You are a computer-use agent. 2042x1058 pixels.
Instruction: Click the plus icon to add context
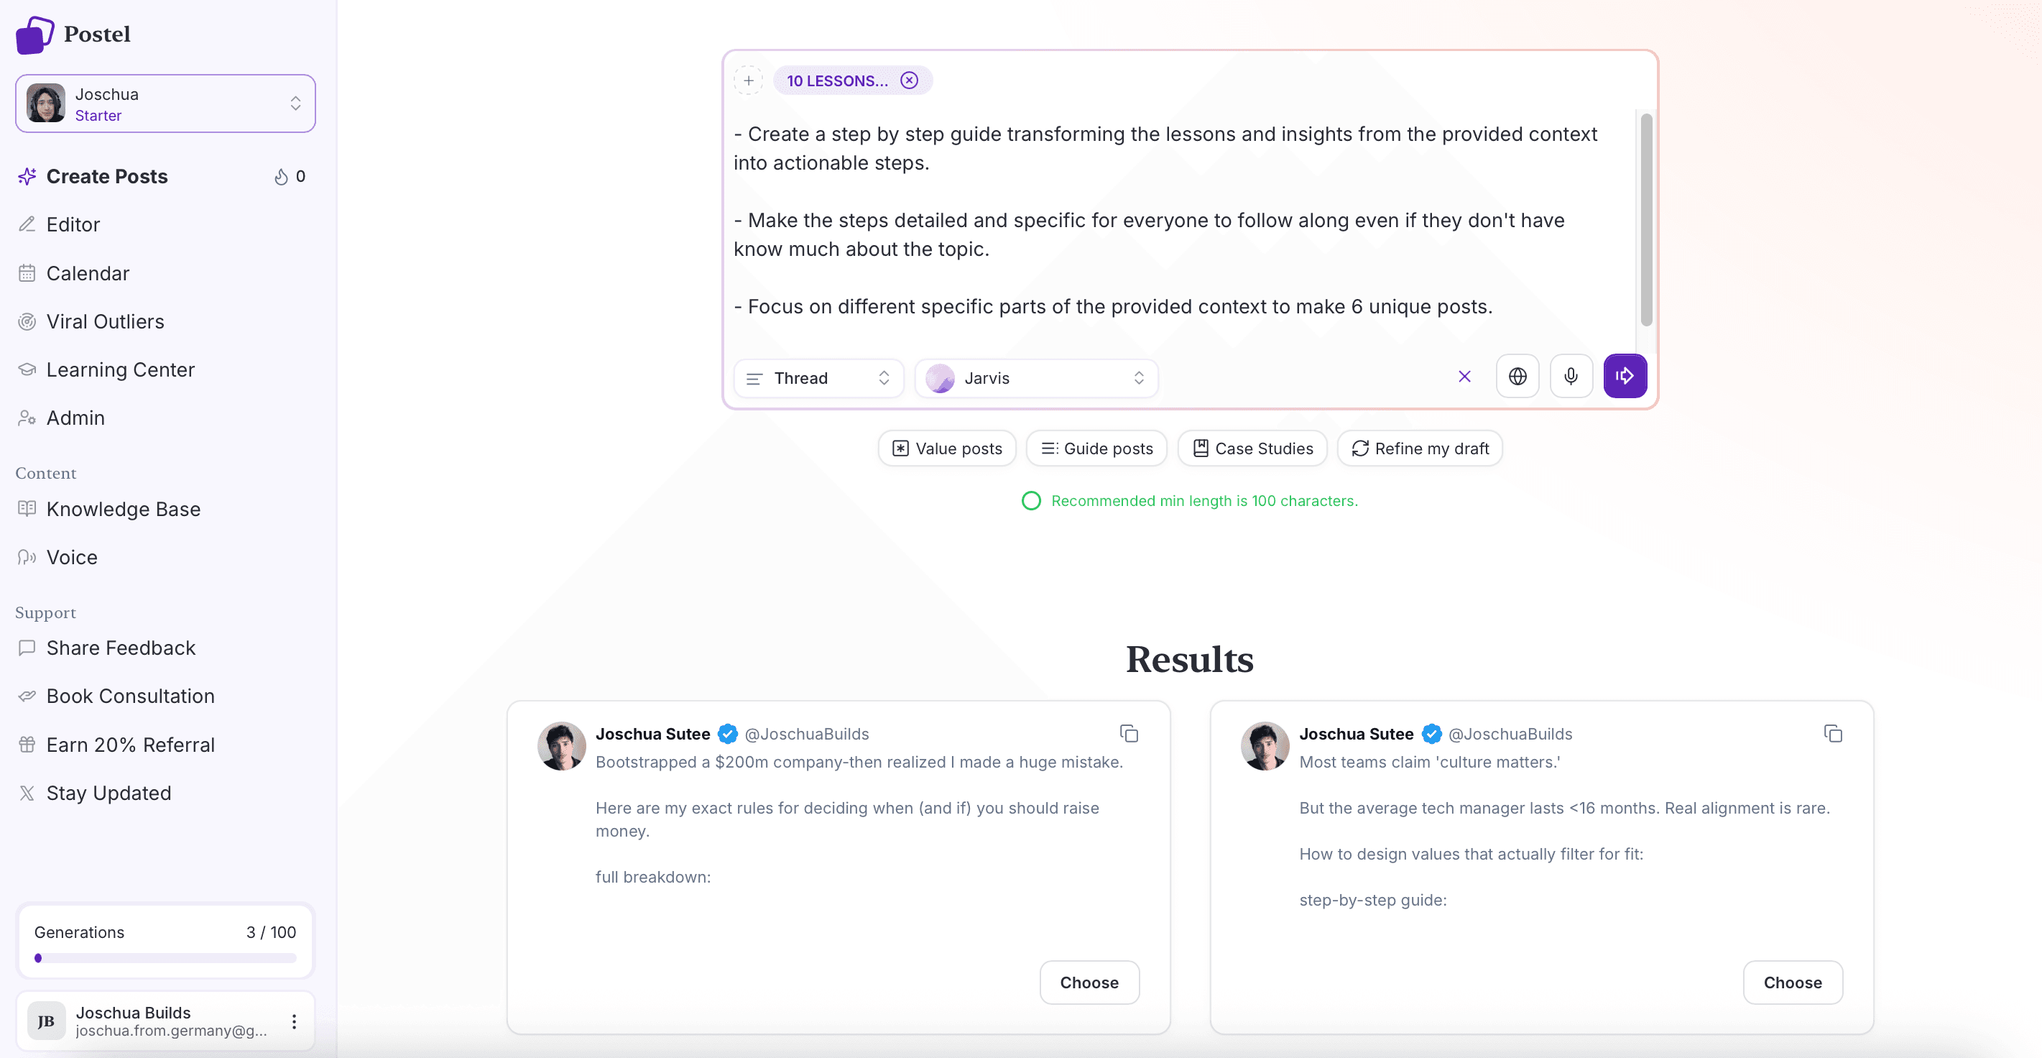(748, 81)
